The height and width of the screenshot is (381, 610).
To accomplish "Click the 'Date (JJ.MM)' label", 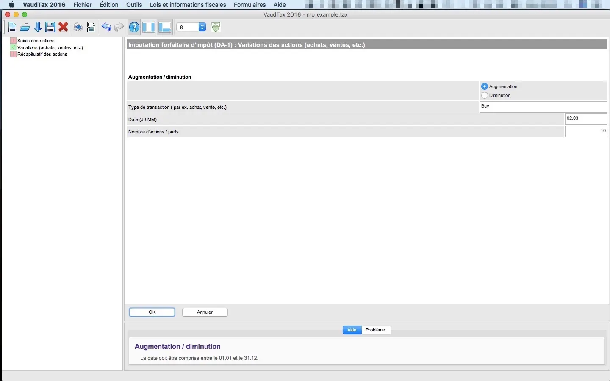I will (143, 119).
